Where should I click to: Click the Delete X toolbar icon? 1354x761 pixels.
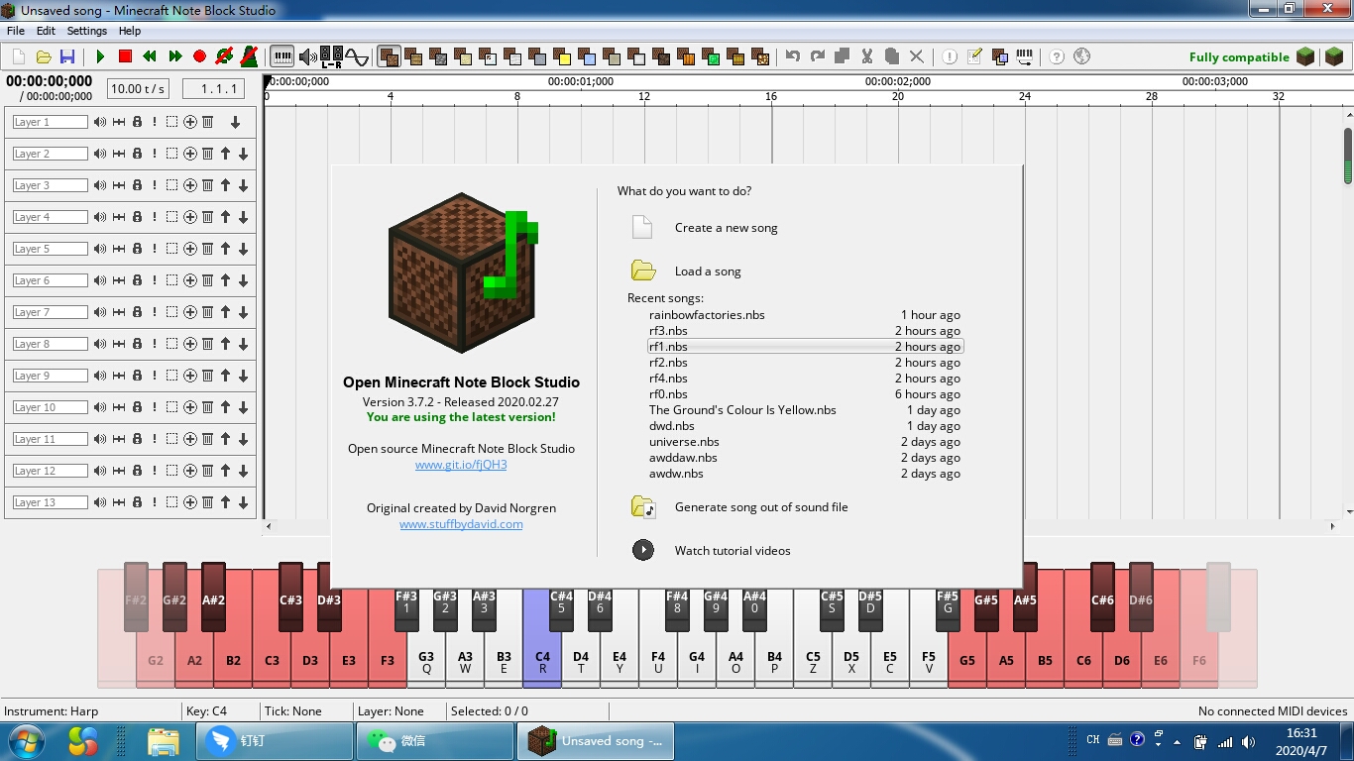pos(917,56)
